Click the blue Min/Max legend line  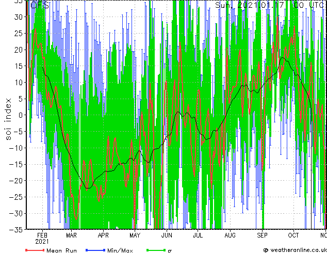pos(95,250)
